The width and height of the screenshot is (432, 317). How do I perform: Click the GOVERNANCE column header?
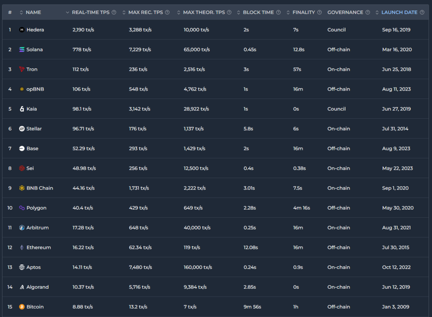pyautogui.click(x=345, y=12)
